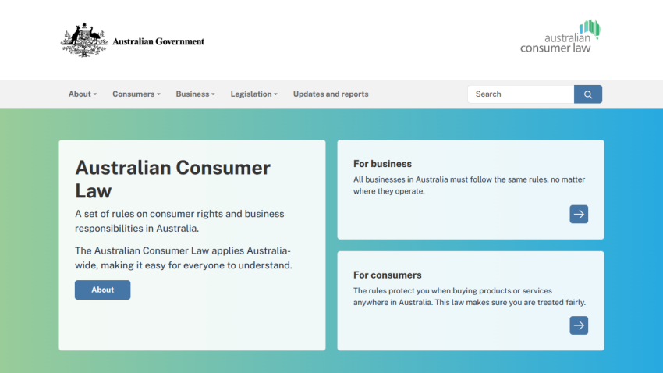This screenshot has height=373, width=663.
Task: Click the blue About button
Action: click(103, 290)
